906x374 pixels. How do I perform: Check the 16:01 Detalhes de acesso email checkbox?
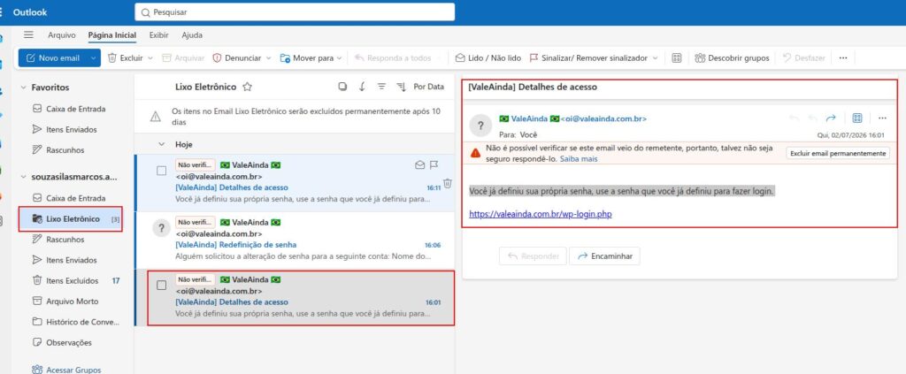click(x=162, y=285)
